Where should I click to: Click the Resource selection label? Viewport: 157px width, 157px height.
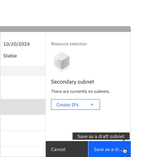point(69,44)
